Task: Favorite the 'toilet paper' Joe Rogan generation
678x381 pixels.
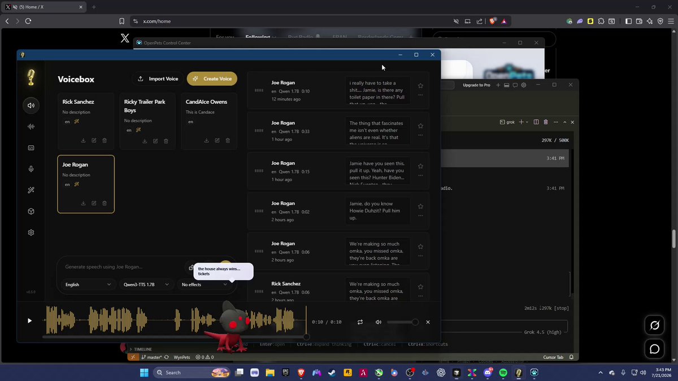Action: tap(420, 86)
